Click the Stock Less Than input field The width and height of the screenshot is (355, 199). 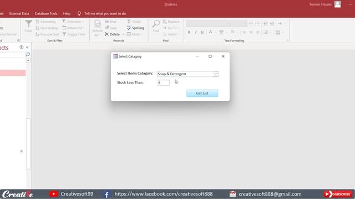(x=164, y=82)
